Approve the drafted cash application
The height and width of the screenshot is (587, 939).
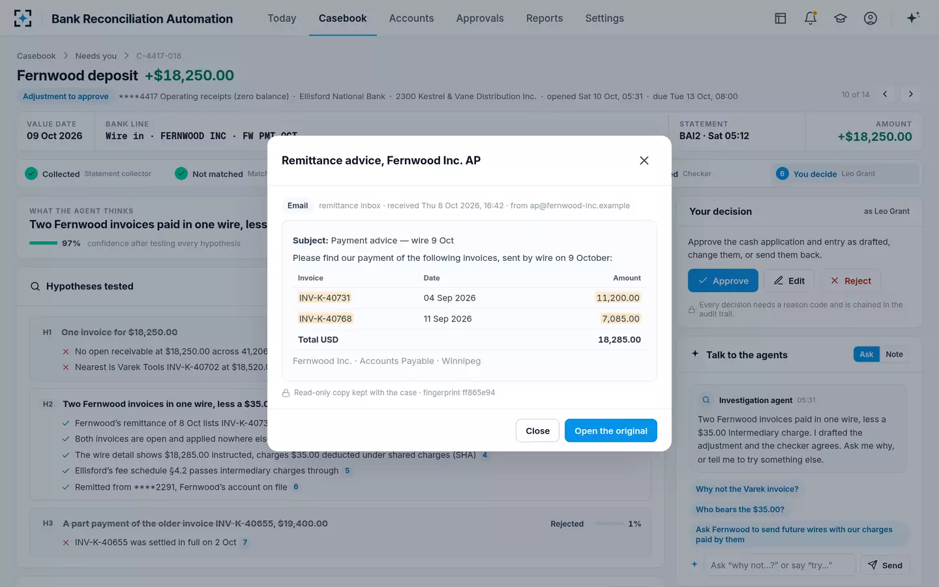point(723,280)
